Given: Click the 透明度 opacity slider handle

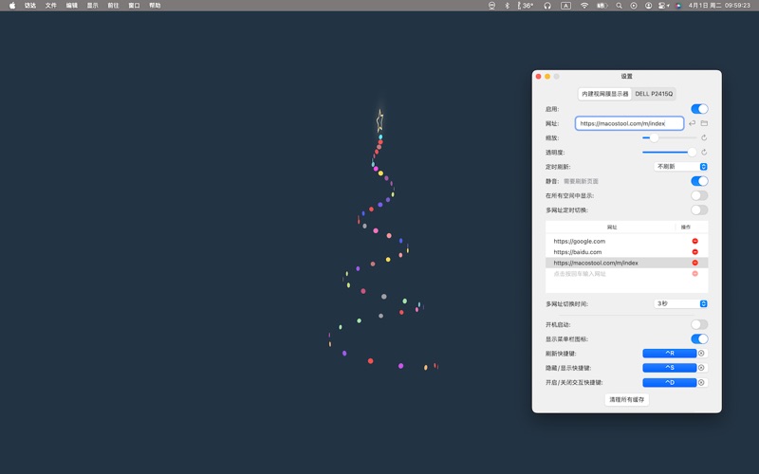Looking at the screenshot, I should pos(692,152).
